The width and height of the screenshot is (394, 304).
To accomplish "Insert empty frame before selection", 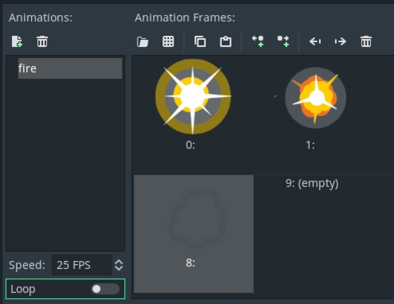I will (258, 41).
